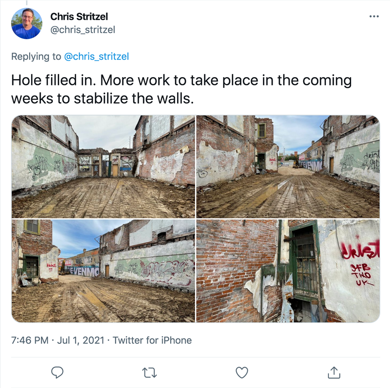Open bottom-left photo with long graffiti wall
This screenshot has width=390, height=388.
coord(103,271)
